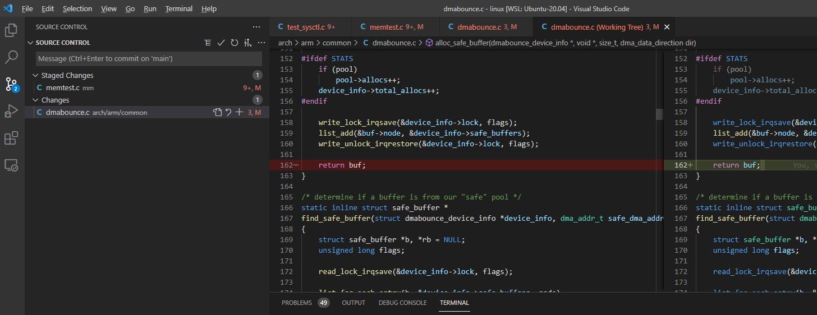Click 'unsigned long flags;' in left pane
Viewport: 817px width, 315px height.
click(361, 251)
